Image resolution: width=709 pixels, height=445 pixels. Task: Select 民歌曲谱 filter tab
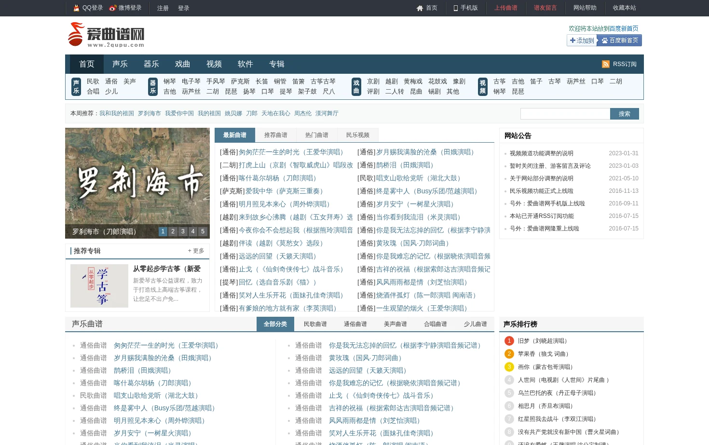[x=315, y=324]
